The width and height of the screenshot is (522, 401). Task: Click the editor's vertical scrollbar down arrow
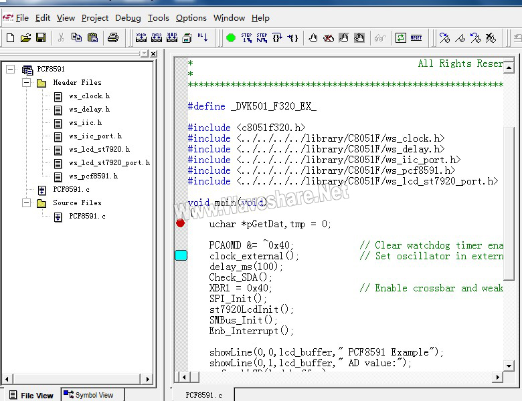coord(509,367)
